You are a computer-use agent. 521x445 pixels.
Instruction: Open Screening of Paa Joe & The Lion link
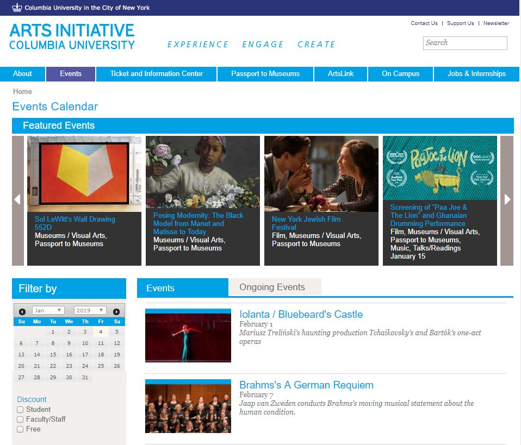[429, 215]
